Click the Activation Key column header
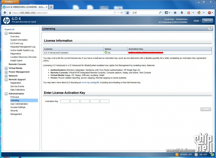 [169, 49]
